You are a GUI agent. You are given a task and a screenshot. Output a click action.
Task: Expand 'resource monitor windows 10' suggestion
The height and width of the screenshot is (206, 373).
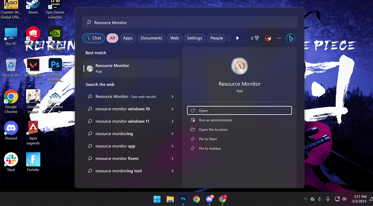tap(173, 109)
